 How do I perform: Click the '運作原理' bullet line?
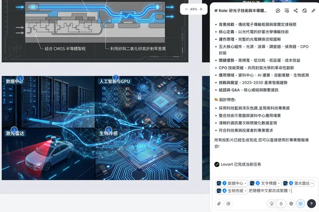coord(250,39)
